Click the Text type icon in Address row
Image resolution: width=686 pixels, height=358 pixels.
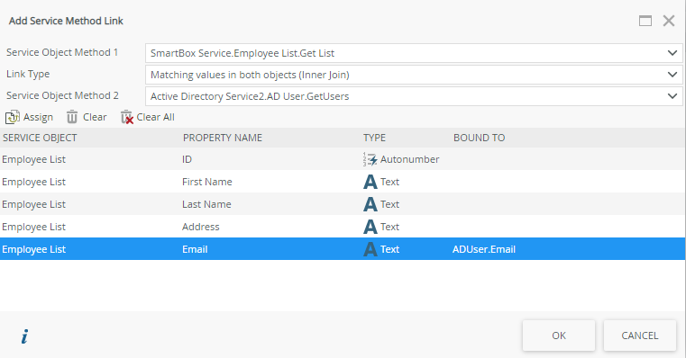tap(370, 227)
